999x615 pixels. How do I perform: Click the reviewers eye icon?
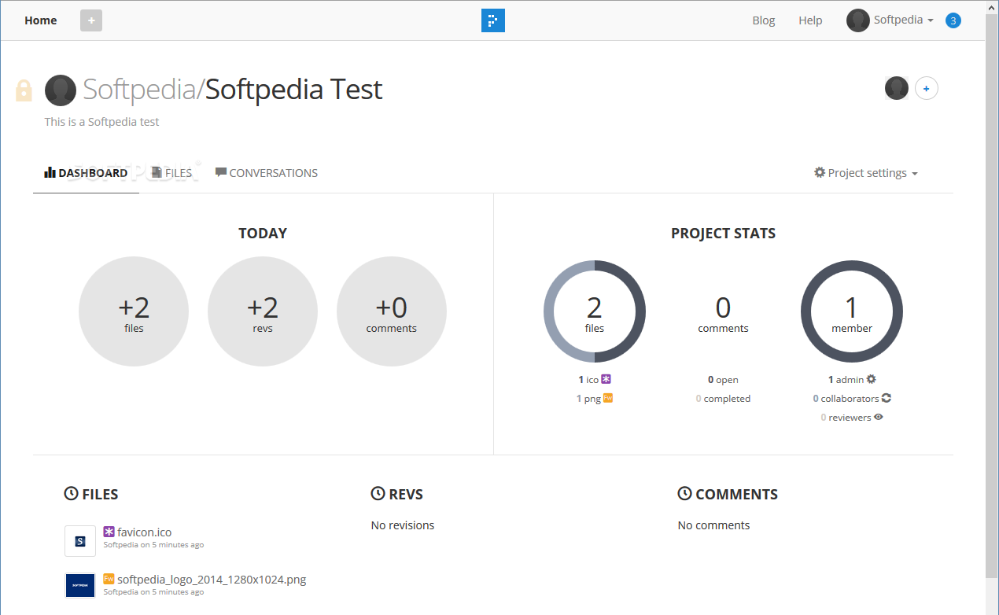pos(879,417)
